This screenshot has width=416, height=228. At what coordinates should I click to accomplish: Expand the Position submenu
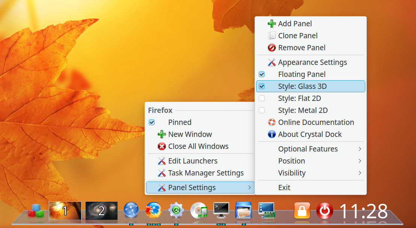[x=292, y=161]
